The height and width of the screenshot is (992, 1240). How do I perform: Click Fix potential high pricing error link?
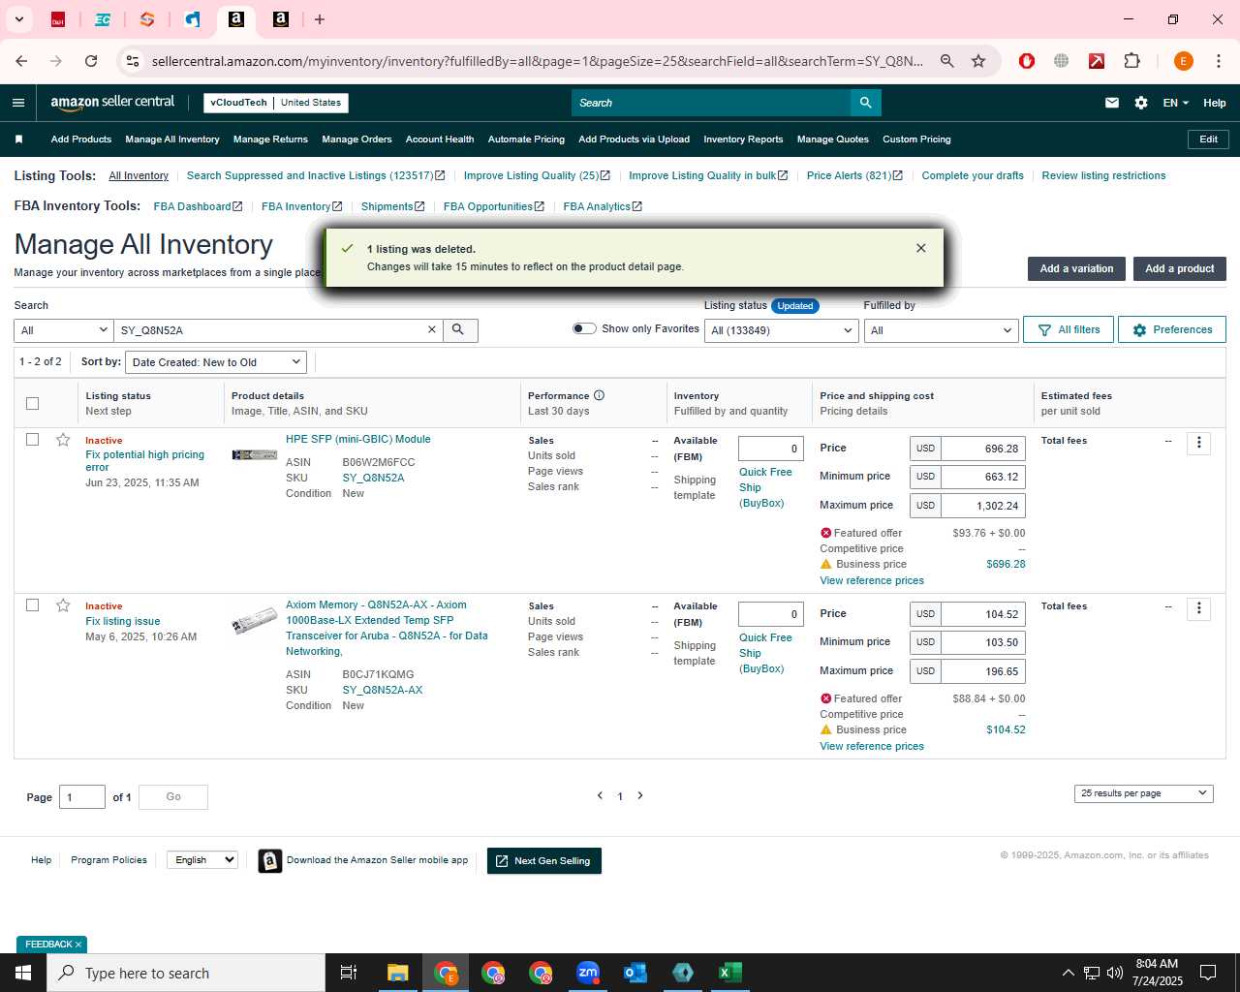point(144,461)
